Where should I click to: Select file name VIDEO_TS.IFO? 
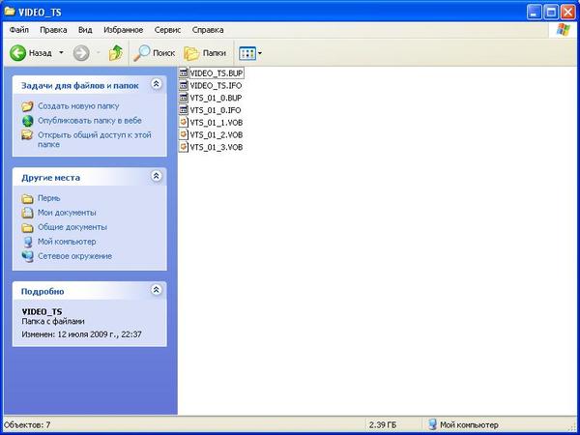click(216, 86)
